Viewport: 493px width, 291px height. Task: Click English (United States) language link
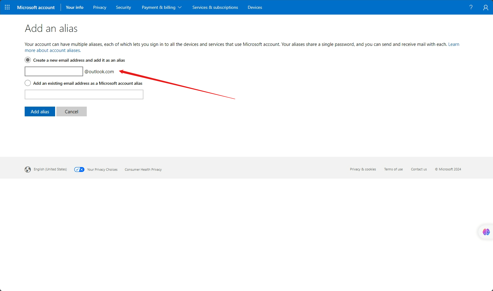coord(50,169)
